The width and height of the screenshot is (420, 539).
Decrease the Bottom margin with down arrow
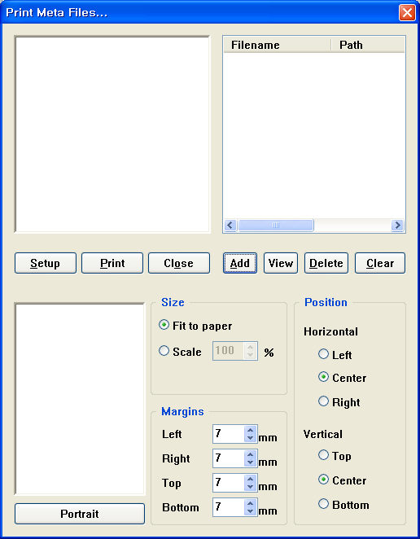pos(250,511)
